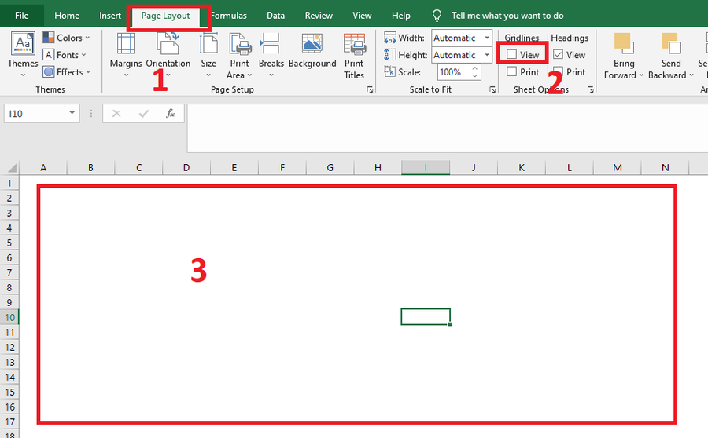Expand Send Backward dropdown arrow
The width and height of the screenshot is (708, 438).
click(x=691, y=75)
